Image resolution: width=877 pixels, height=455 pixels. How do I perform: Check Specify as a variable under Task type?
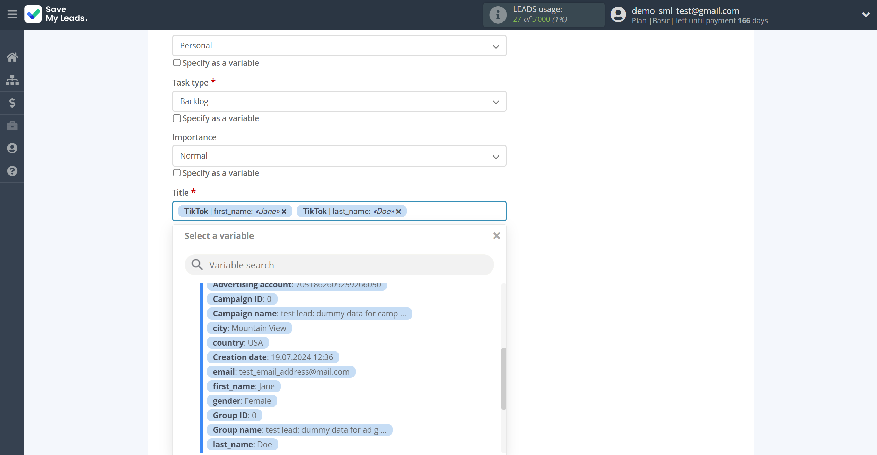click(x=177, y=118)
